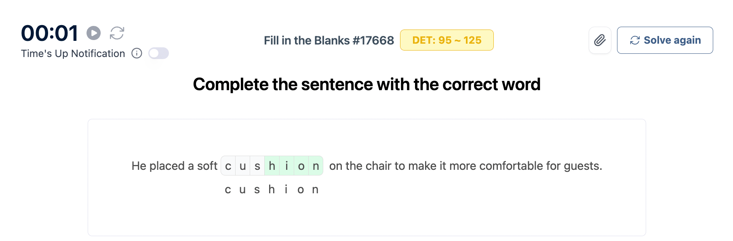Viewport: 733px width, 241px height.
Task: Focus the green letter box containing 'h'
Action: click(x=272, y=166)
